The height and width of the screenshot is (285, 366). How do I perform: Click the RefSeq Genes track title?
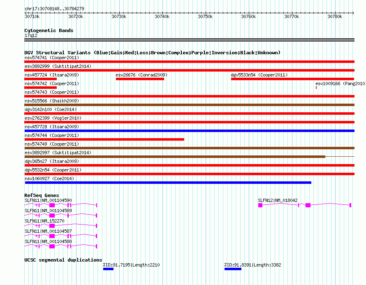pyautogui.click(x=42, y=195)
